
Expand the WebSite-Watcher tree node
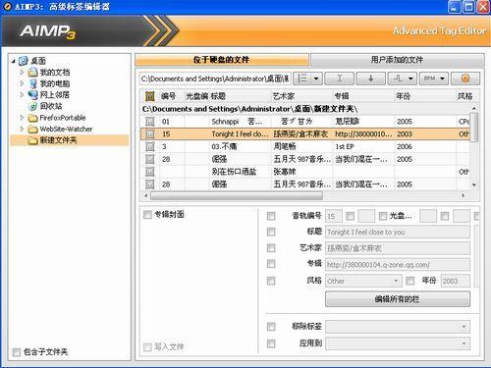(x=22, y=129)
